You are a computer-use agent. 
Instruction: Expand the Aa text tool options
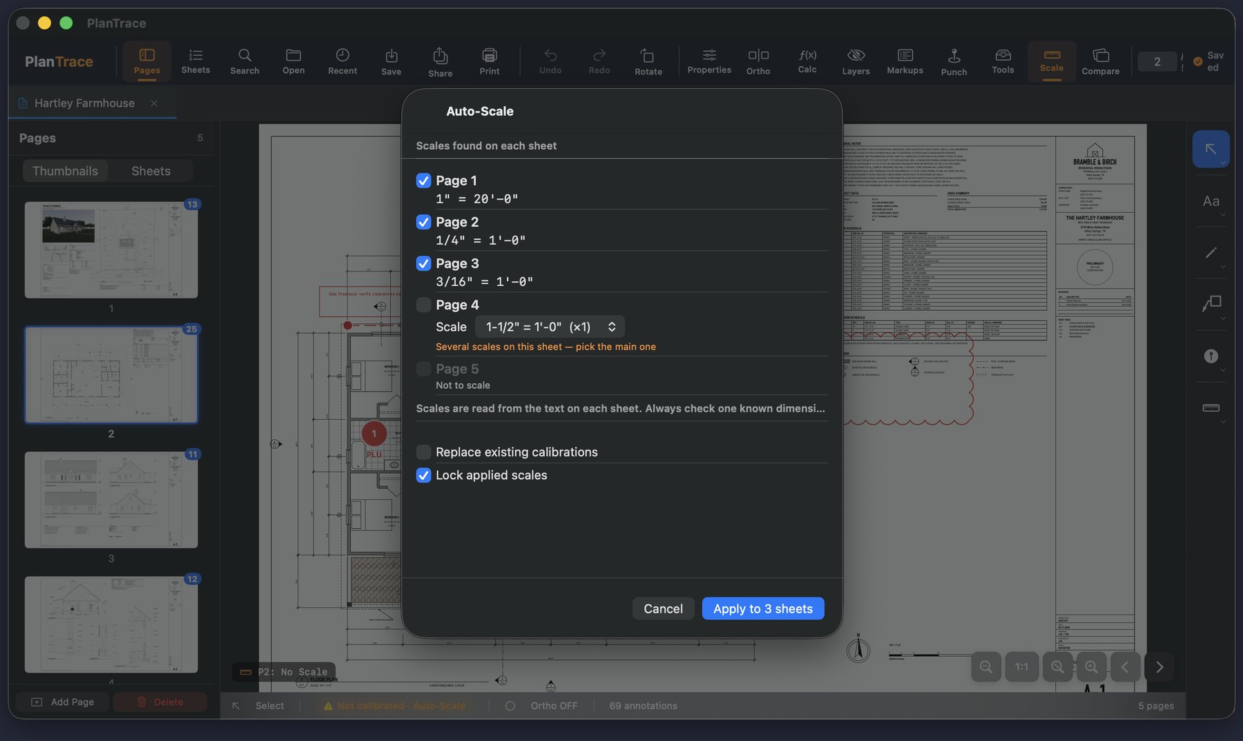[1223, 215]
